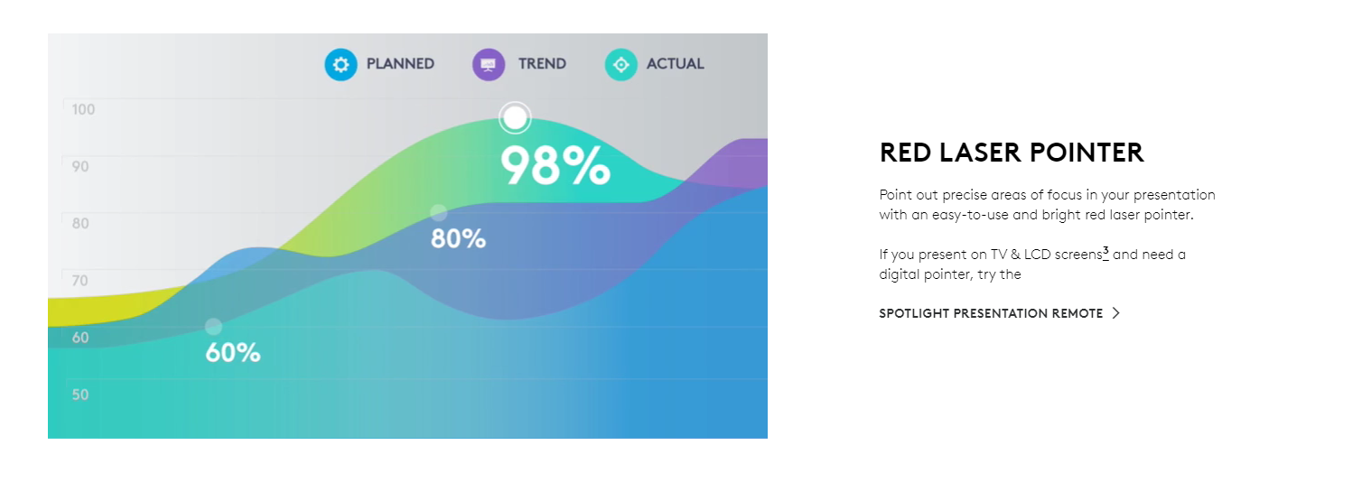Click the blue gear Planned icon
This screenshot has width=1362, height=501.
tap(341, 65)
